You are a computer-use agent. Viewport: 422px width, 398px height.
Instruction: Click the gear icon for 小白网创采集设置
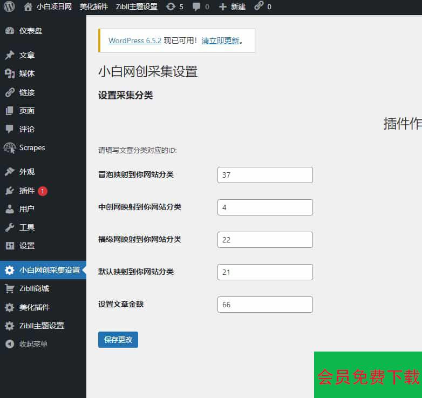(x=10, y=270)
